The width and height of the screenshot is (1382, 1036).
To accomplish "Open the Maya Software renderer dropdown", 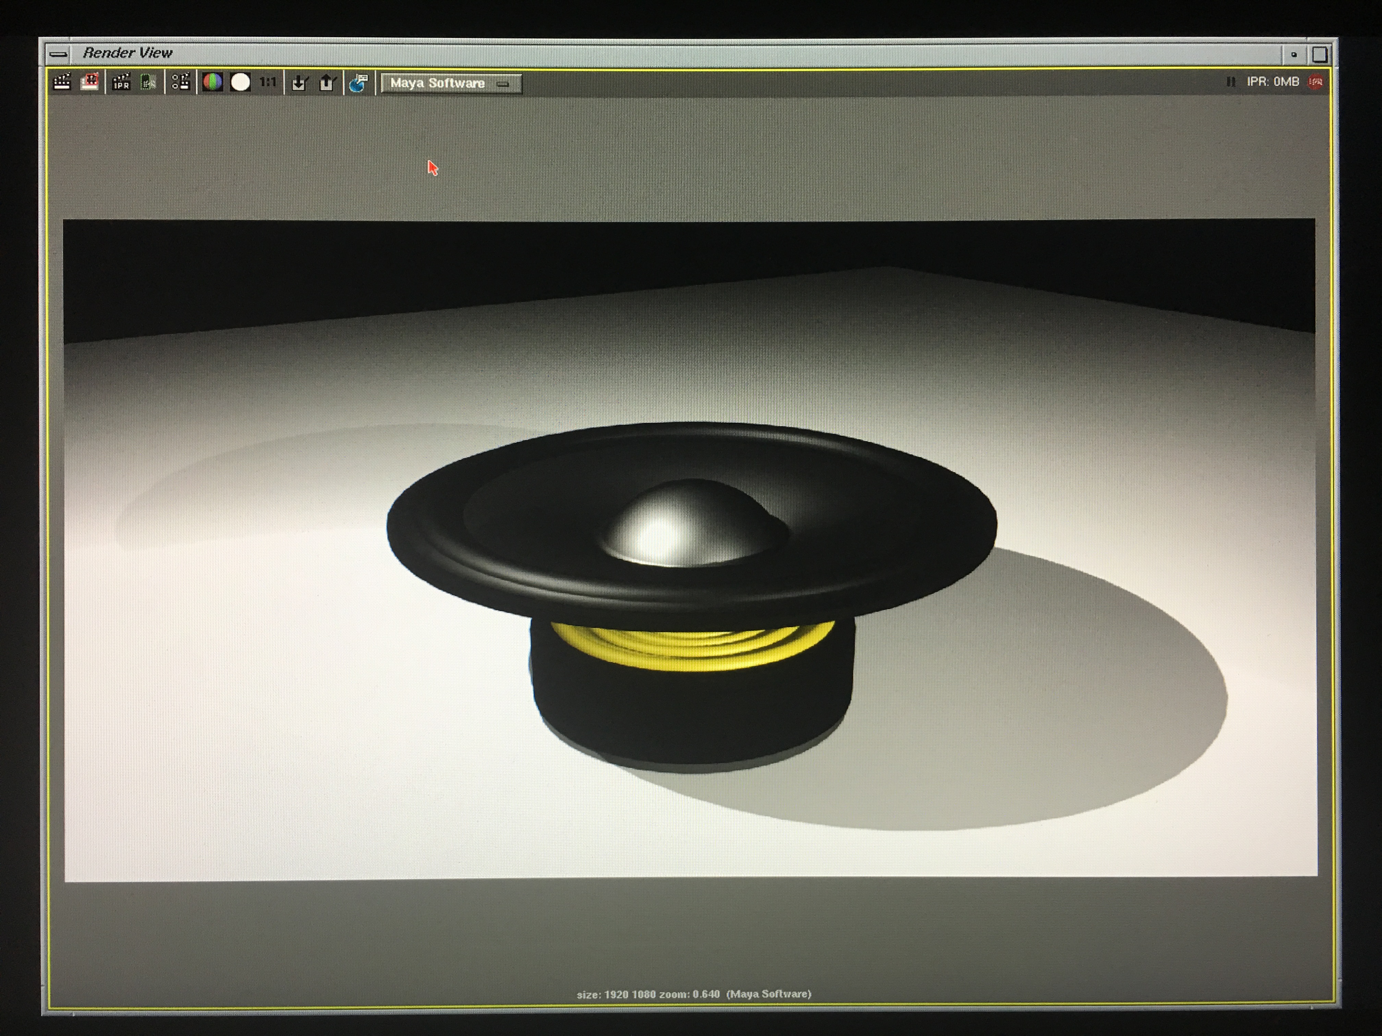I will point(451,83).
